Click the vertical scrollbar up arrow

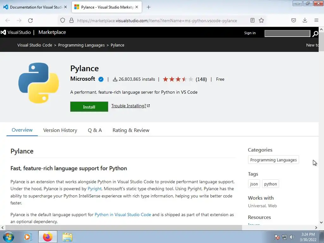tap(321, 29)
